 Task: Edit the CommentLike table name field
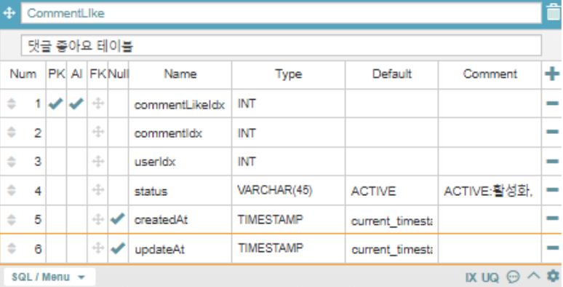[x=281, y=13]
